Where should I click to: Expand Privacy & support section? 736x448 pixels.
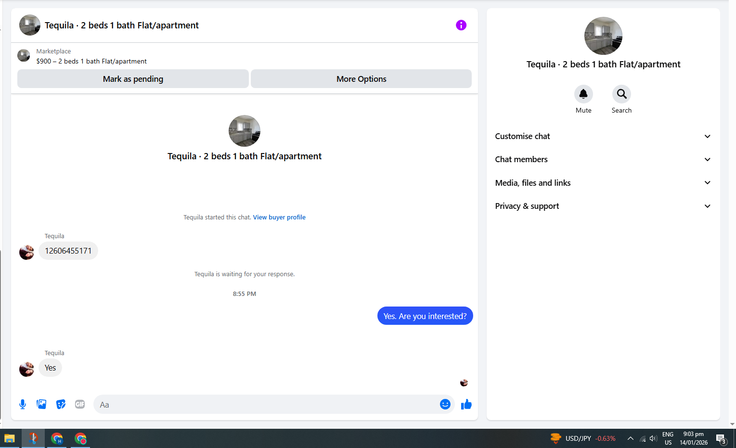pos(603,206)
